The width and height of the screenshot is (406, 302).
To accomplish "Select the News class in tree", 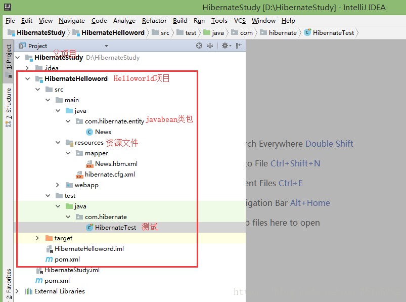I will [103, 132].
